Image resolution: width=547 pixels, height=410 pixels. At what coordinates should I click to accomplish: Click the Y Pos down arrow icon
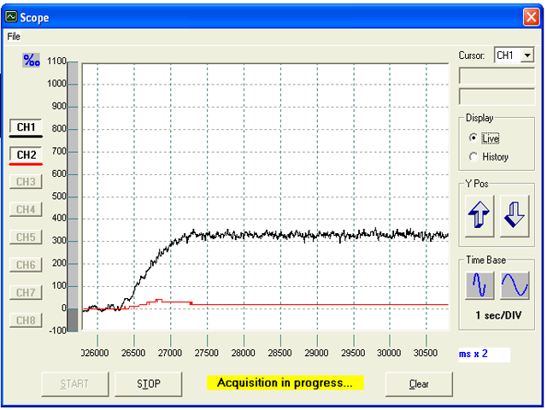point(515,214)
